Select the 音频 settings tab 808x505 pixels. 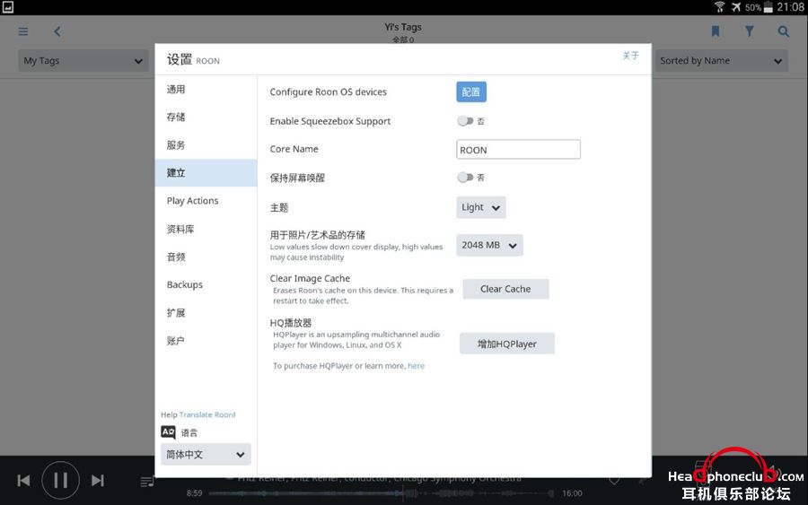click(x=206, y=257)
